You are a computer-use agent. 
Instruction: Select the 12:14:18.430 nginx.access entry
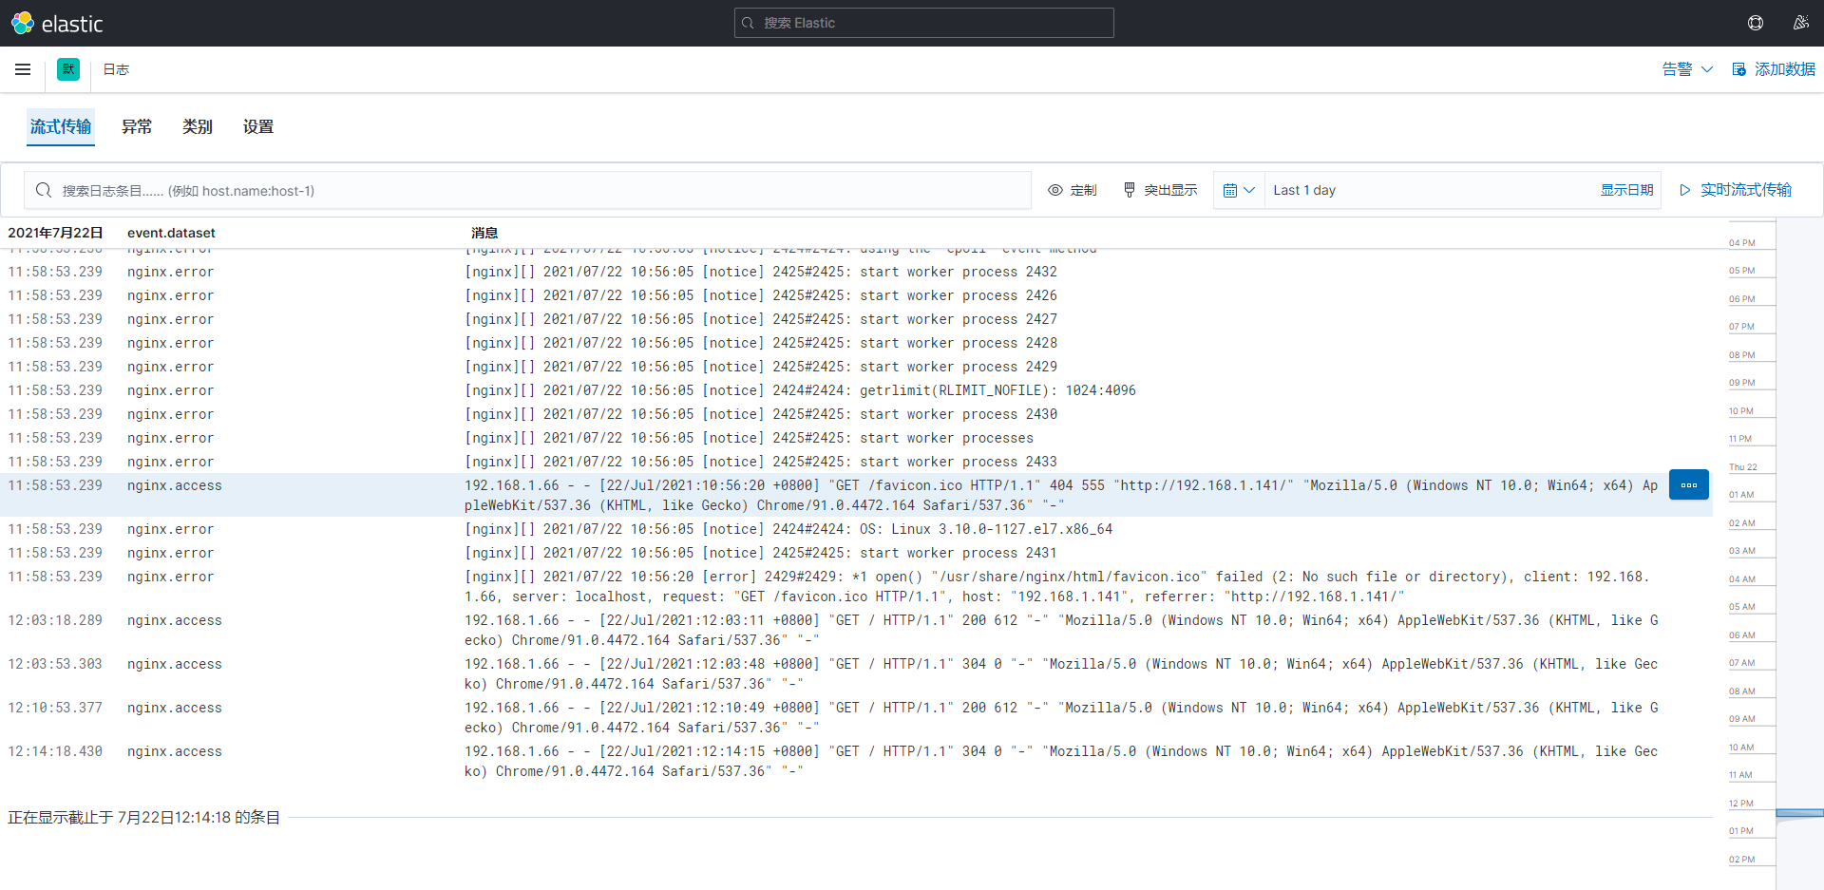855,761
